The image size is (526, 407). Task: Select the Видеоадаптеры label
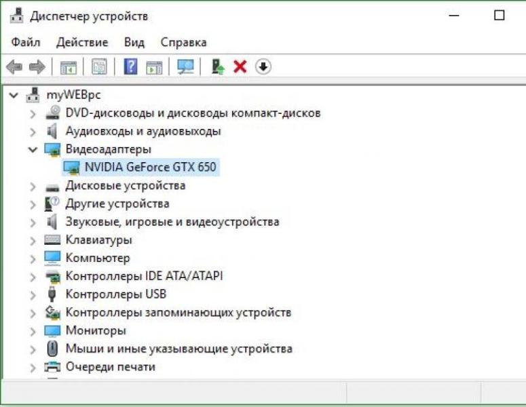coord(109,149)
